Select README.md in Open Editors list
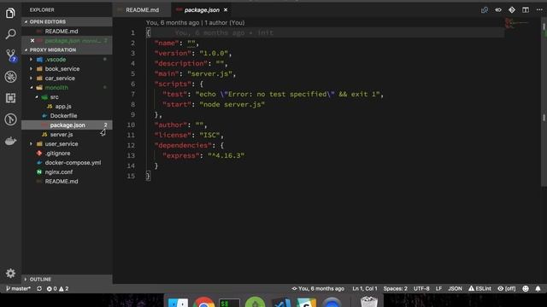Screen dimensions: 547x307 62,32
